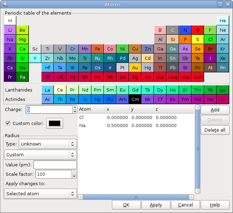The image size is (233, 213).
Task: Choose Helium (He) element button
Action: pos(223,21)
